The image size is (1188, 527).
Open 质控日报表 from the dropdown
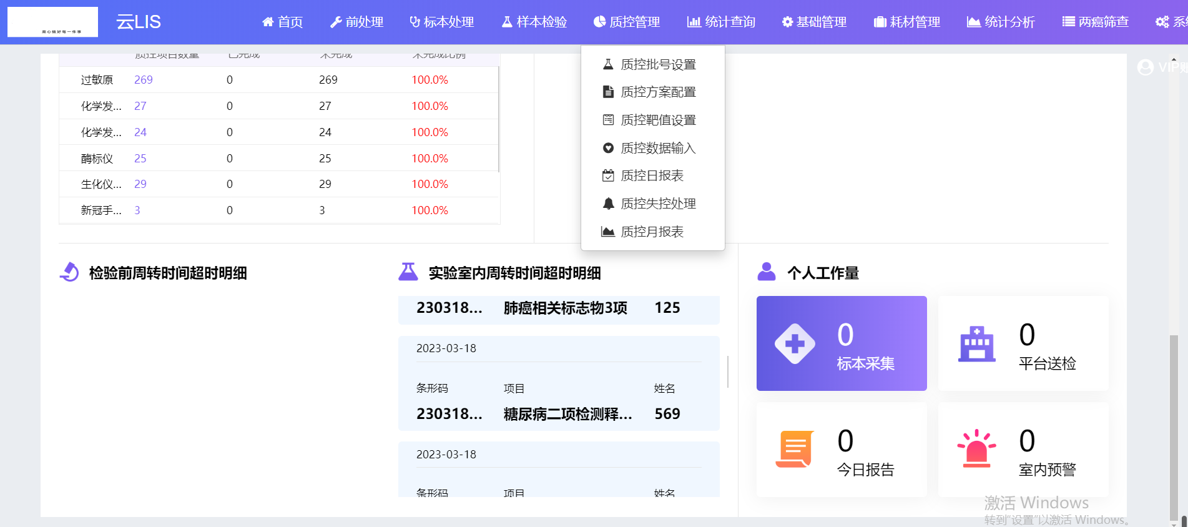(653, 175)
